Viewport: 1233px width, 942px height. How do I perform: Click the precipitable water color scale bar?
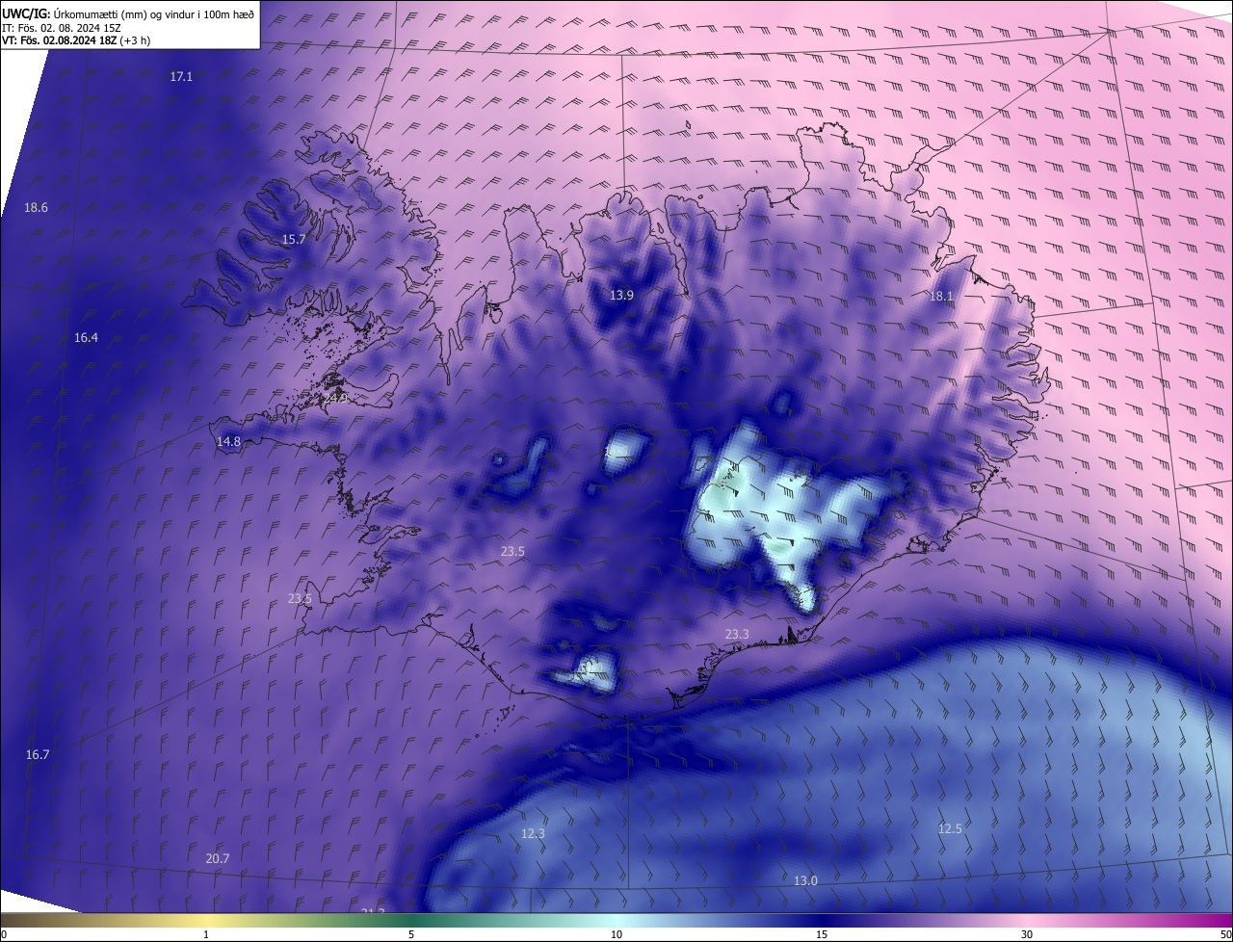tap(616, 921)
